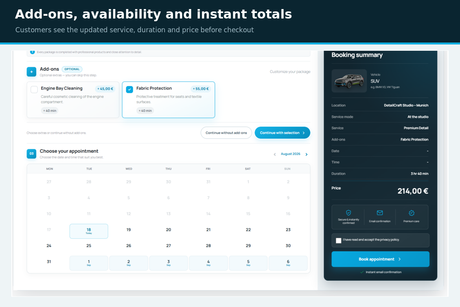Click Continue with selection button
This screenshot has height=307, width=460.
pyautogui.click(x=282, y=133)
